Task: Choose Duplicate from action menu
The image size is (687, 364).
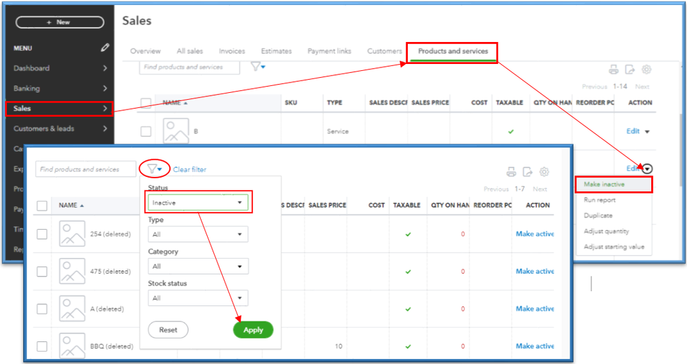Action: tap(598, 215)
